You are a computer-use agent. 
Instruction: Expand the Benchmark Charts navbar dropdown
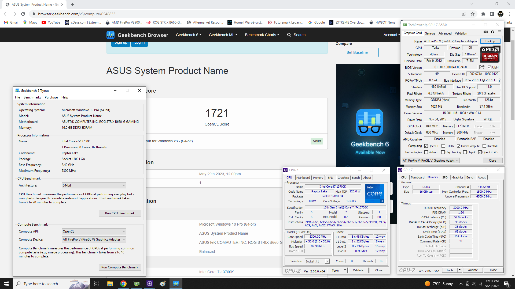point(262,35)
